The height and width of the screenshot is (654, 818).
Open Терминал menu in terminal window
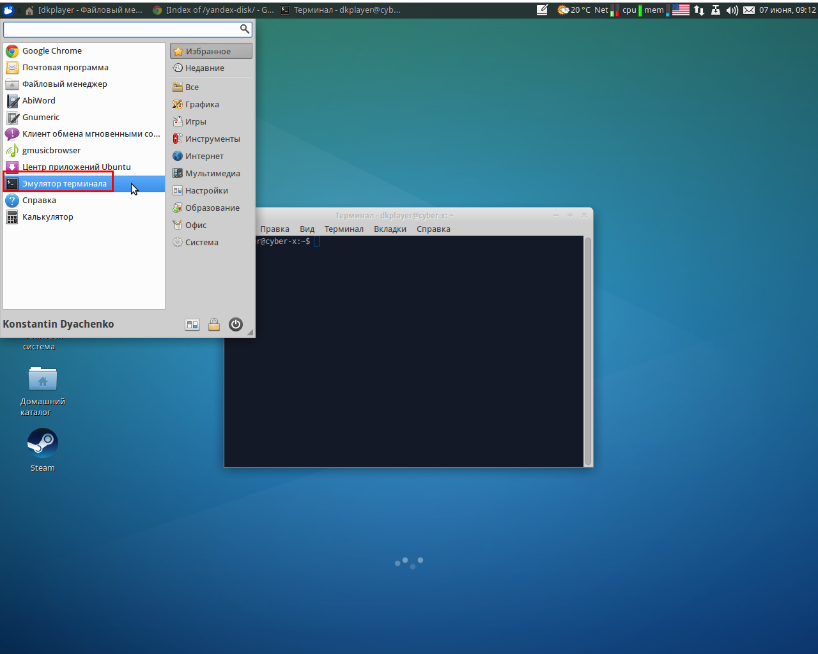pos(343,229)
